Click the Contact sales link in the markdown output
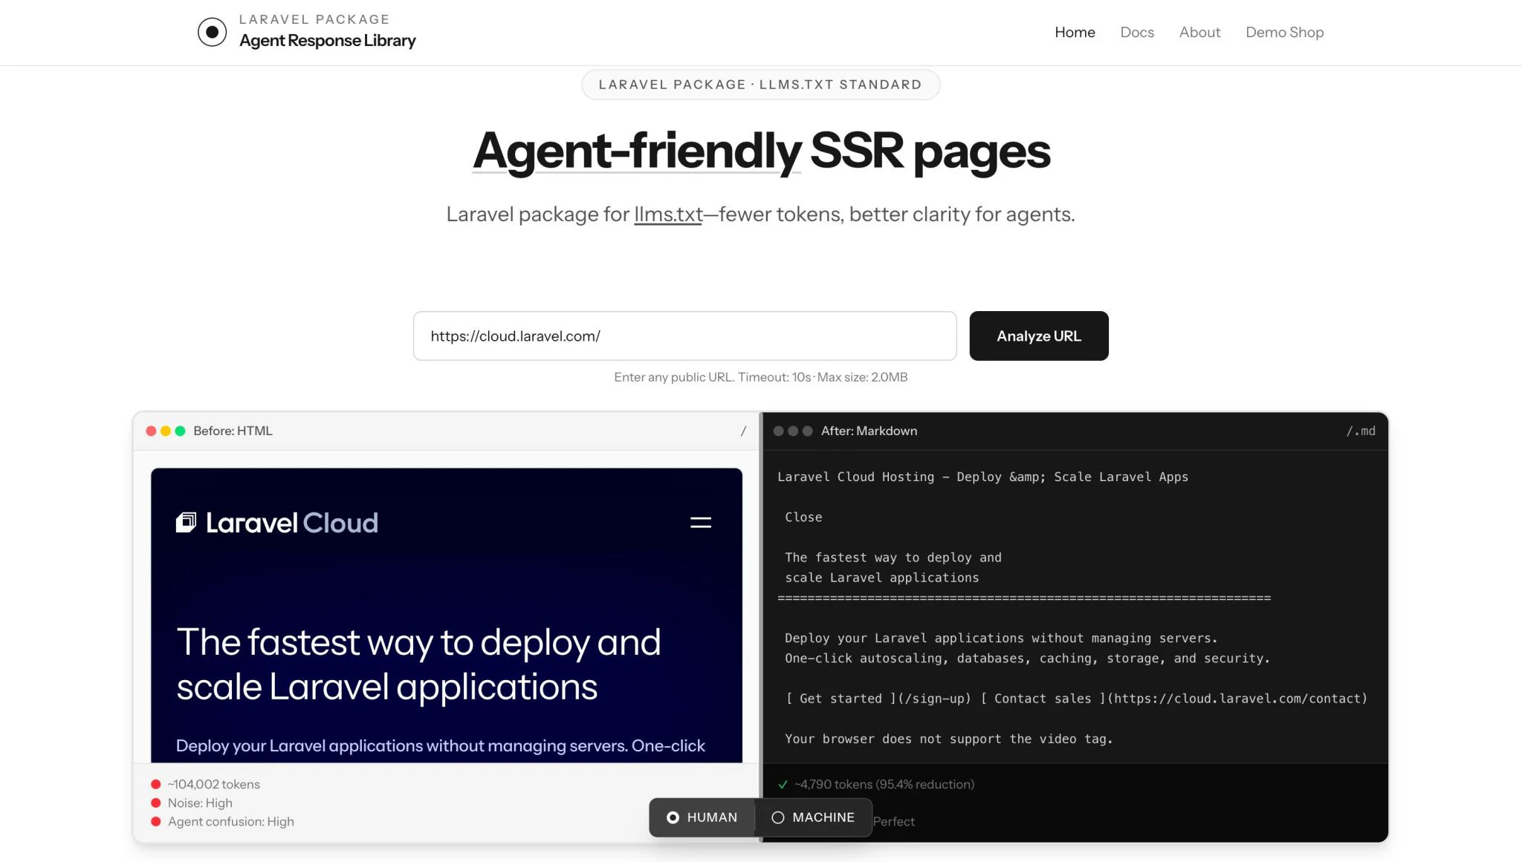The width and height of the screenshot is (1522, 862). click(1038, 698)
